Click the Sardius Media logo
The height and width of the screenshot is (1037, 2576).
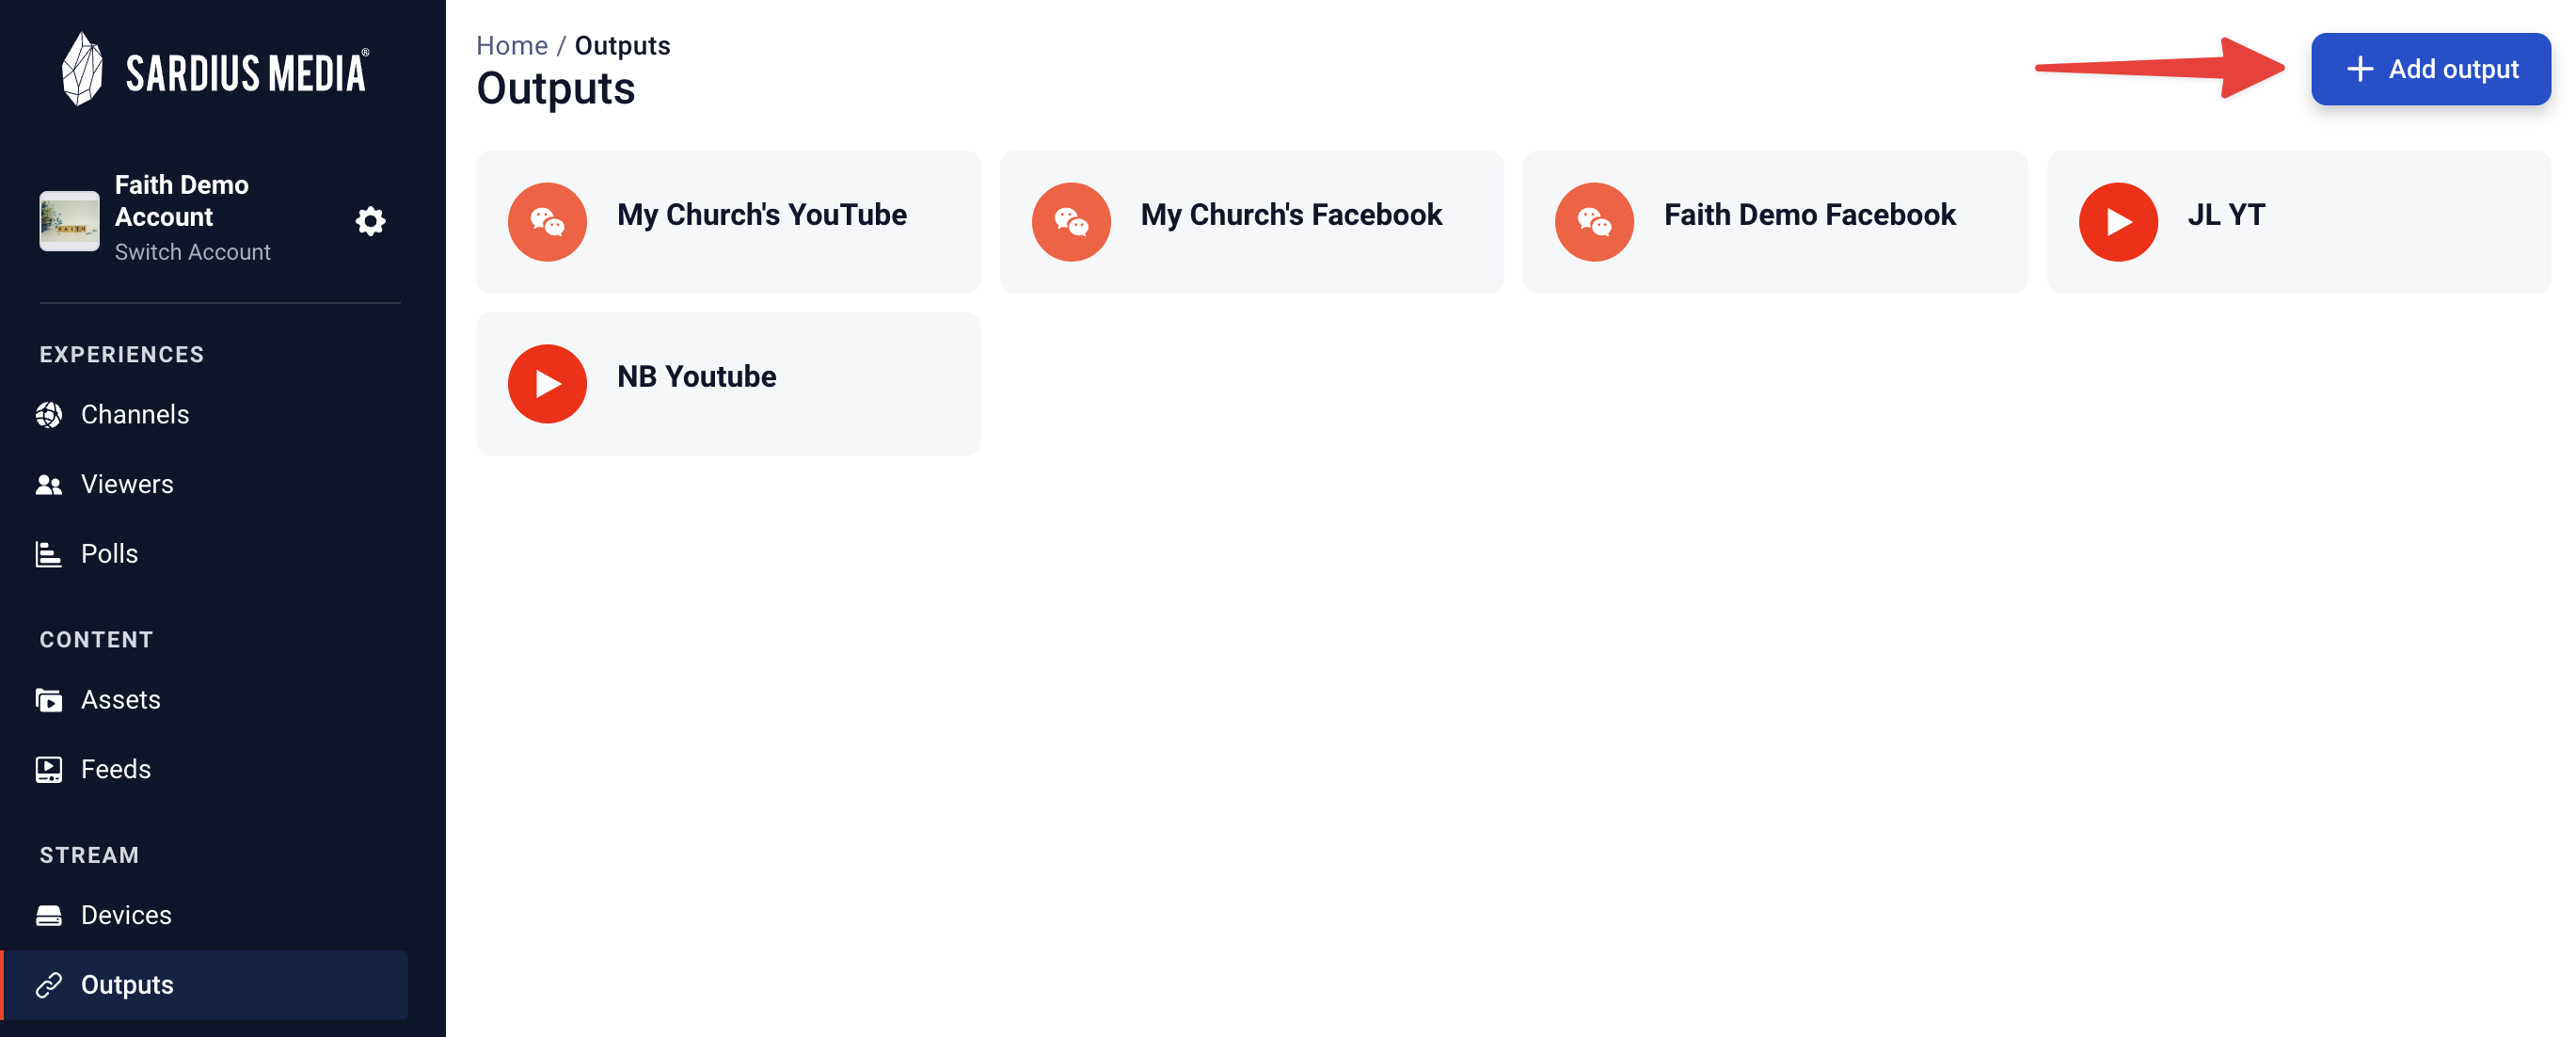pyautogui.click(x=215, y=69)
